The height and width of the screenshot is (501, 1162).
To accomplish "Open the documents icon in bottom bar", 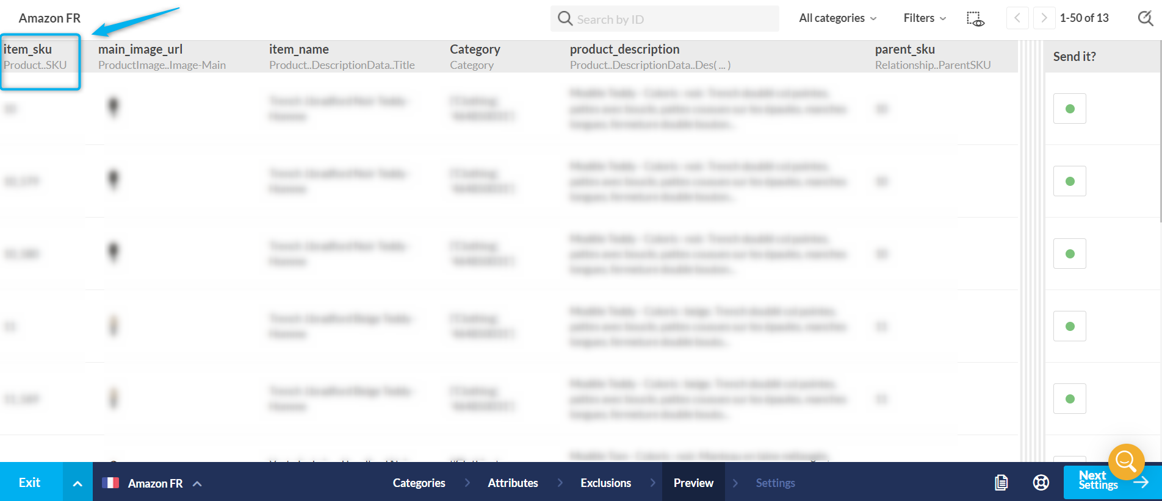I will [x=1001, y=483].
